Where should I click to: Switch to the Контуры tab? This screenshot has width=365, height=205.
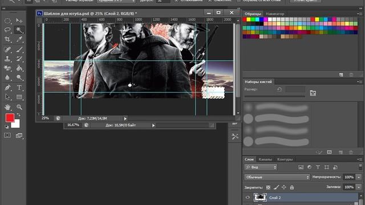[285, 159]
